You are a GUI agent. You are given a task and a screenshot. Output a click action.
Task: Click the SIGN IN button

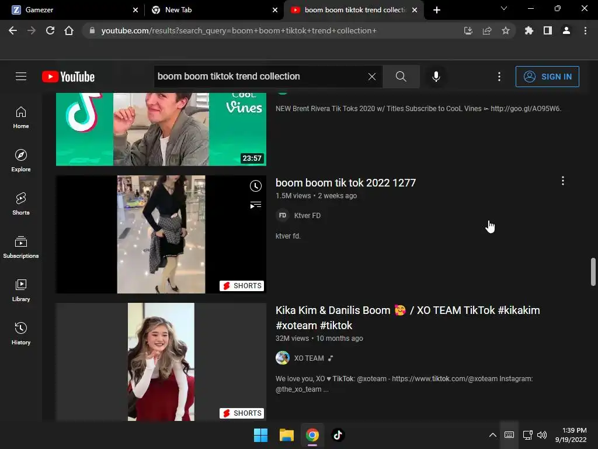point(547,77)
